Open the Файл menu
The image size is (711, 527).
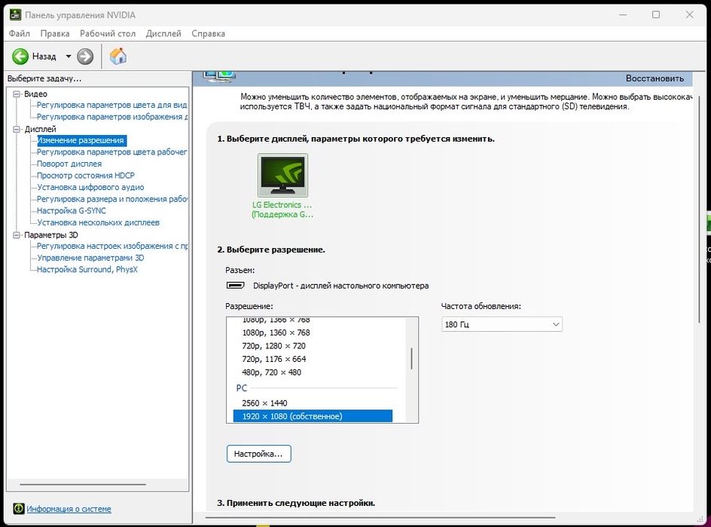pos(20,34)
